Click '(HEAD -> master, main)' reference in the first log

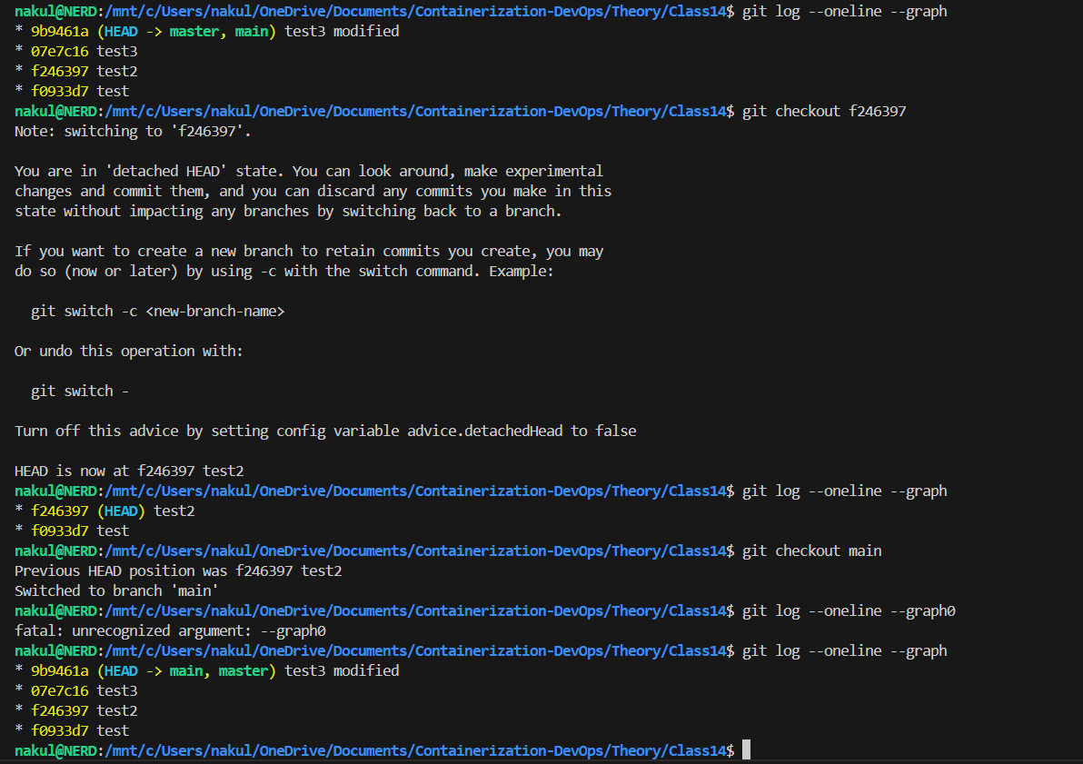[186, 32]
